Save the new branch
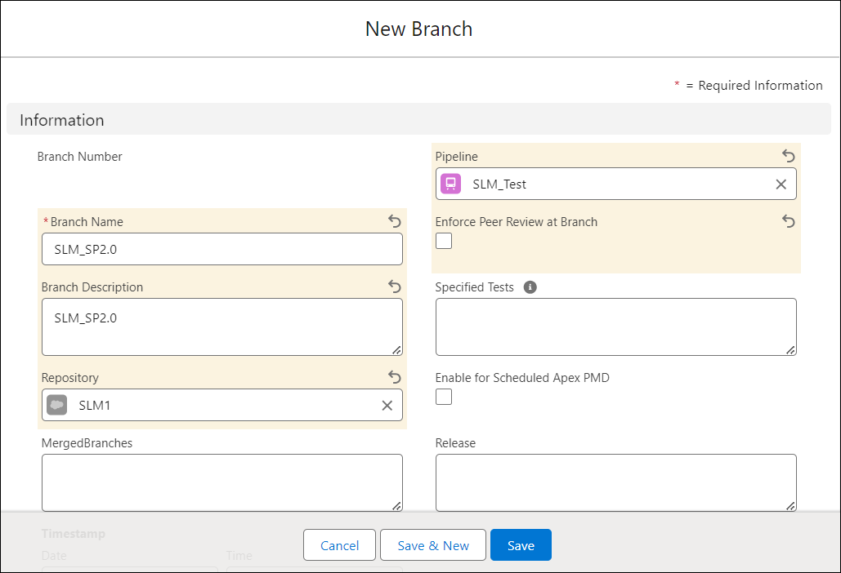 (521, 544)
